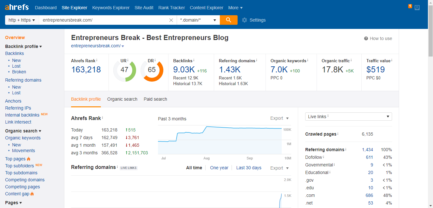The width and height of the screenshot is (433, 208).
Task: Open the "Live links" dropdown
Action: point(348,117)
